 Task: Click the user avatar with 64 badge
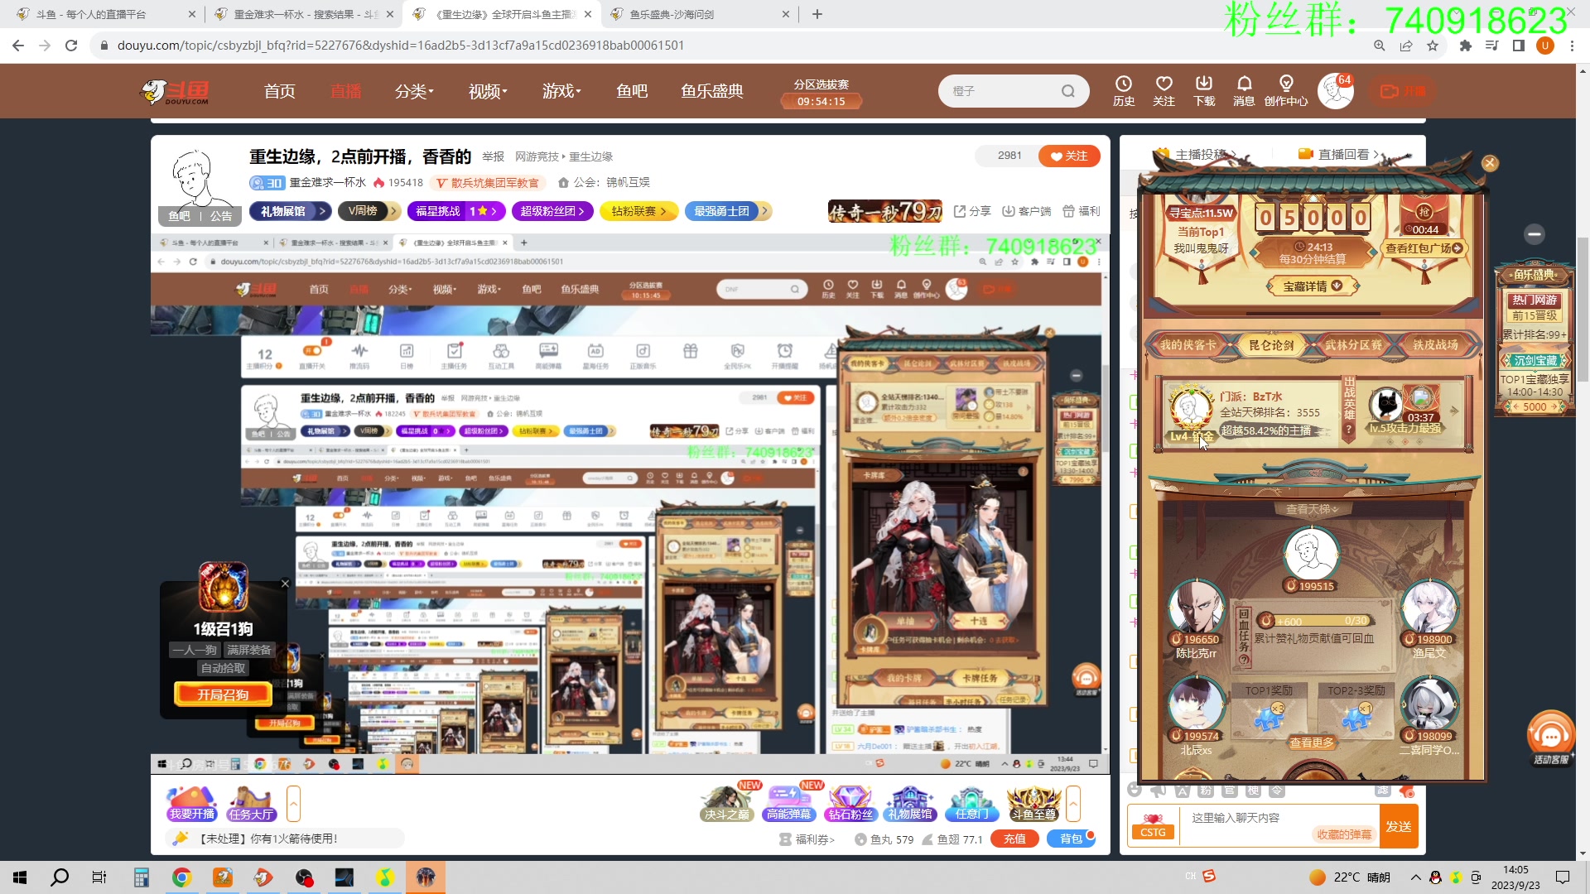coord(1336,91)
